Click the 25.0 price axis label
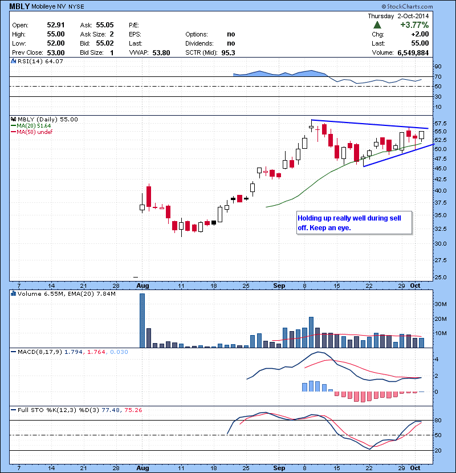This screenshot has width=456, height=473. [441, 277]
